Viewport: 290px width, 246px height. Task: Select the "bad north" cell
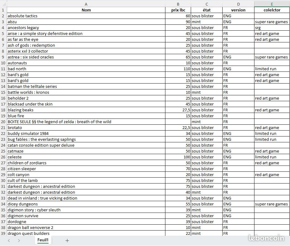[86, 69]
